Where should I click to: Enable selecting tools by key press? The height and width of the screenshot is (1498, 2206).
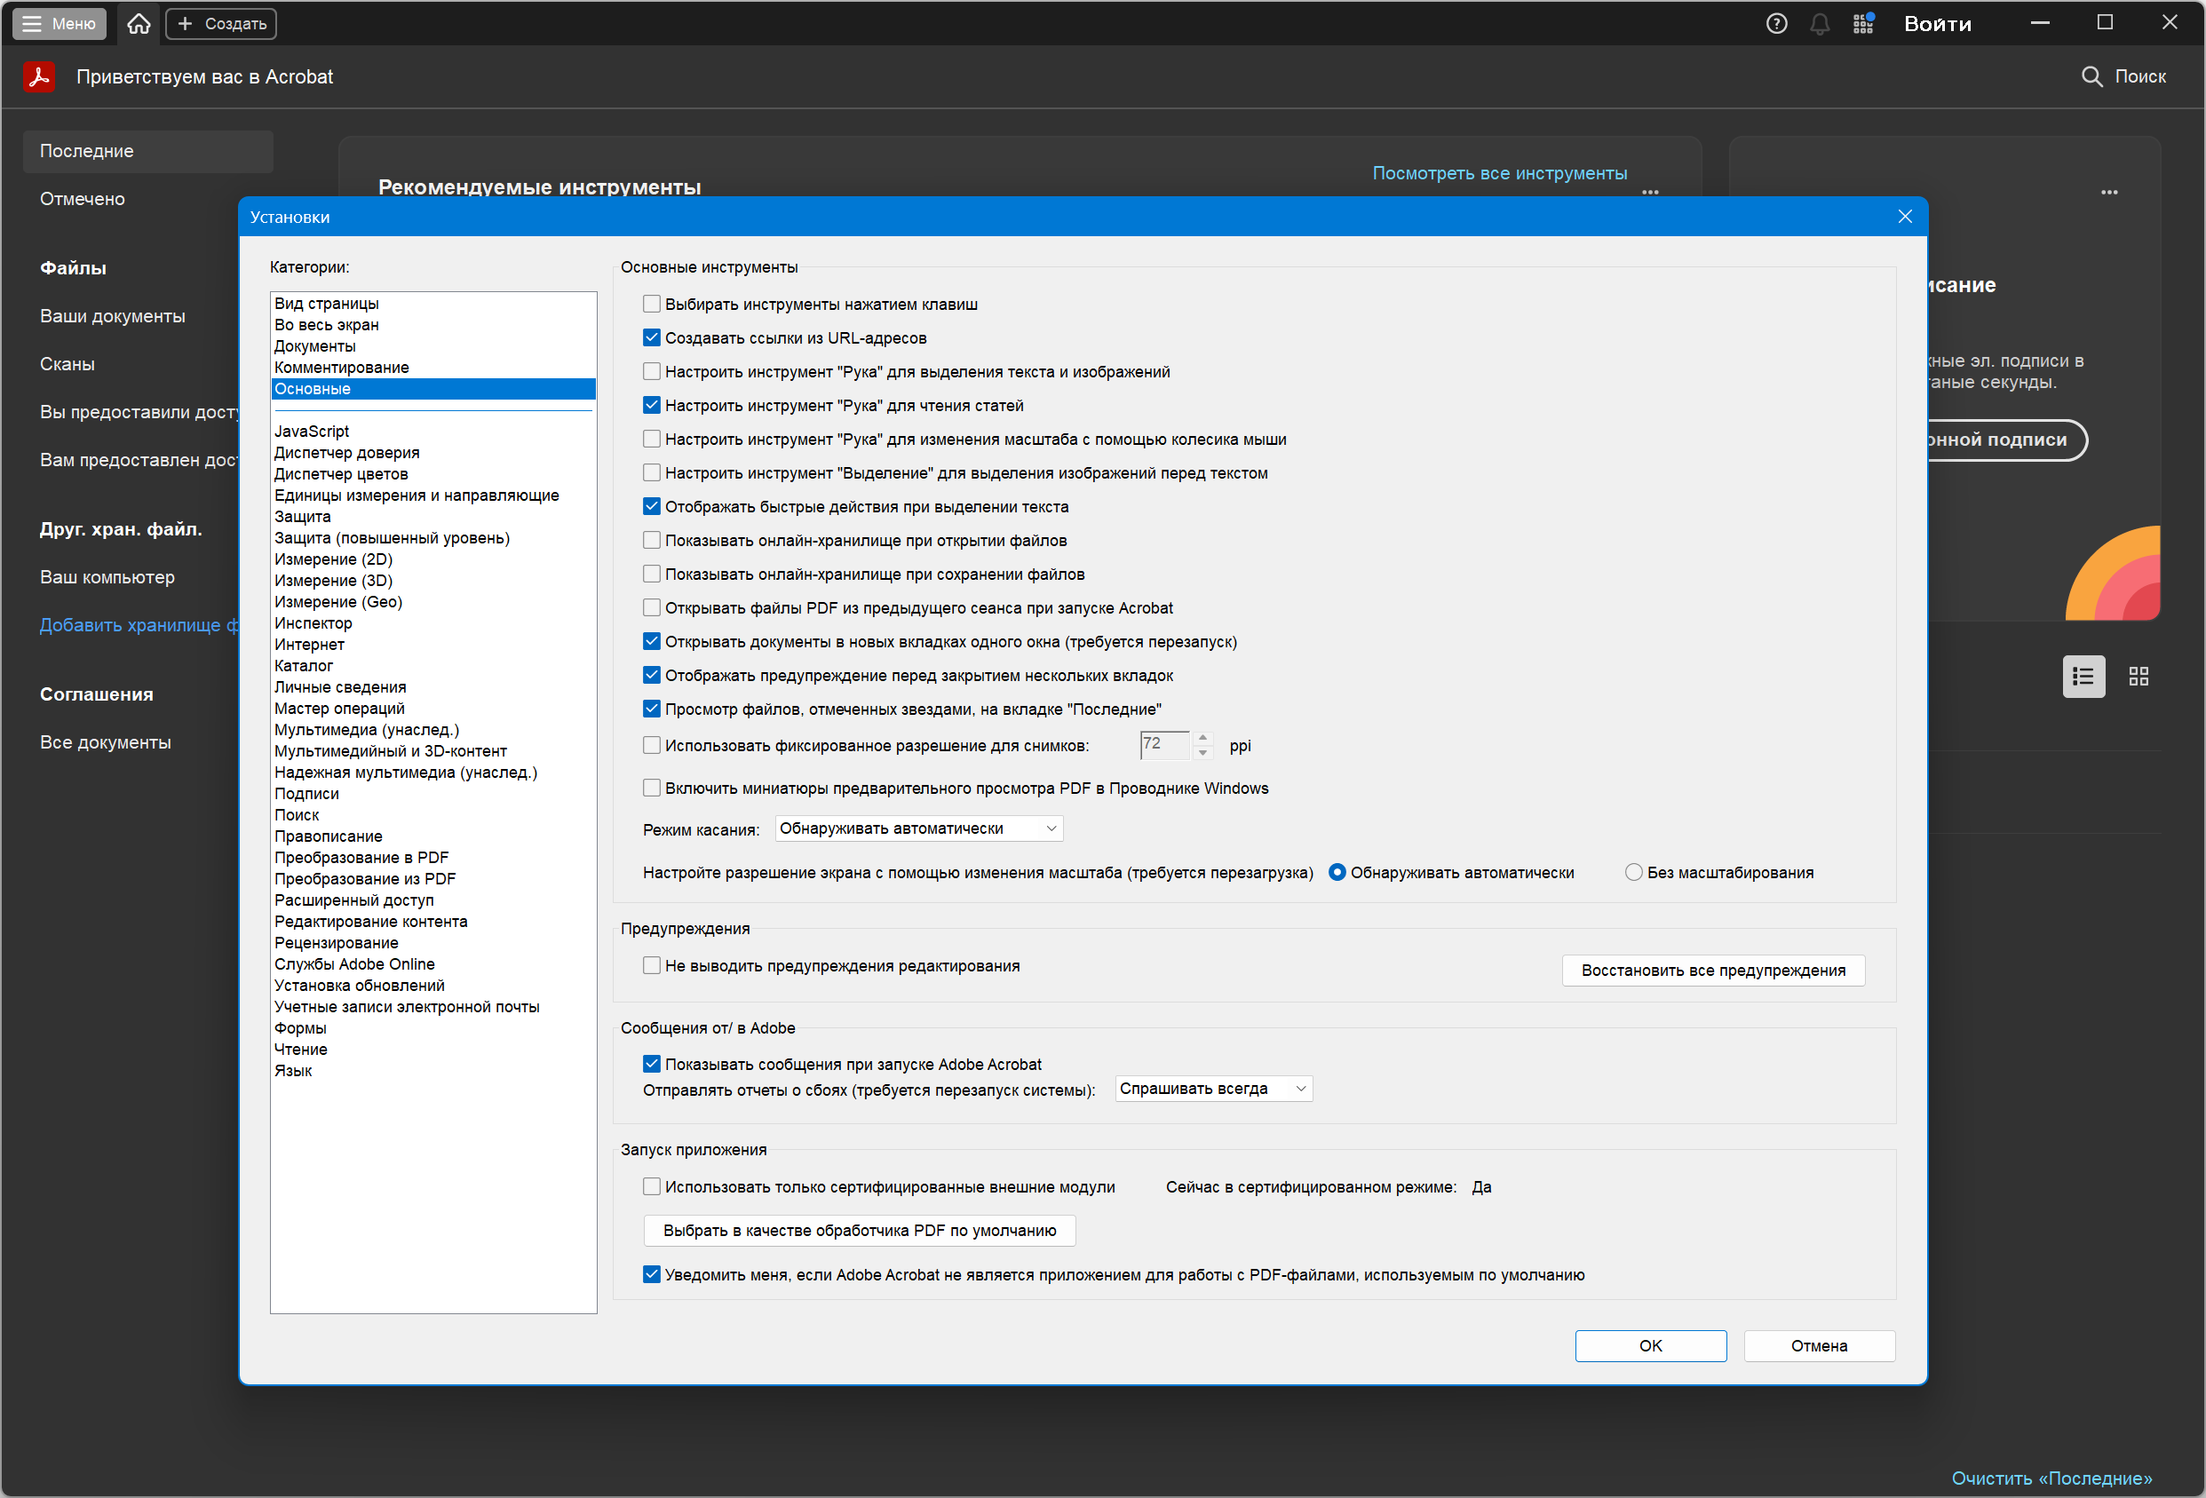651,304
